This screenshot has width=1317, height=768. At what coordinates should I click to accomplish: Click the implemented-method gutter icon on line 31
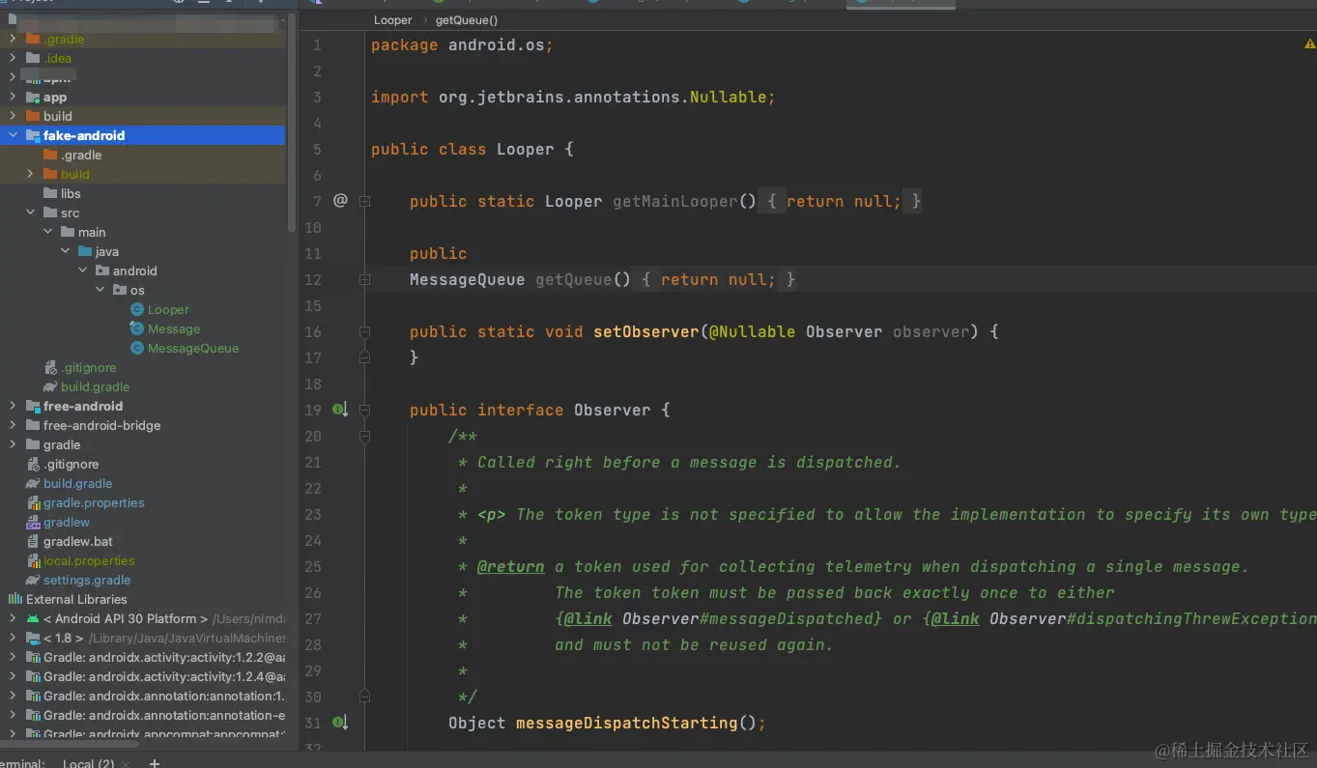coord(340,723)
